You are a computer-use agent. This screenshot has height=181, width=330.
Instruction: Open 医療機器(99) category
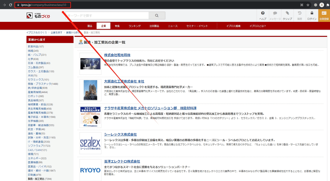click(35, 162)
